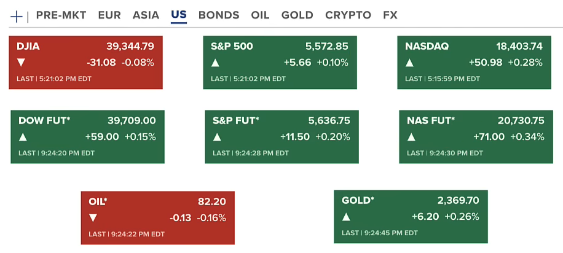Click the plus icon before PRE-MKT
This screenshot has width=563, height=253.
[17, 16]
